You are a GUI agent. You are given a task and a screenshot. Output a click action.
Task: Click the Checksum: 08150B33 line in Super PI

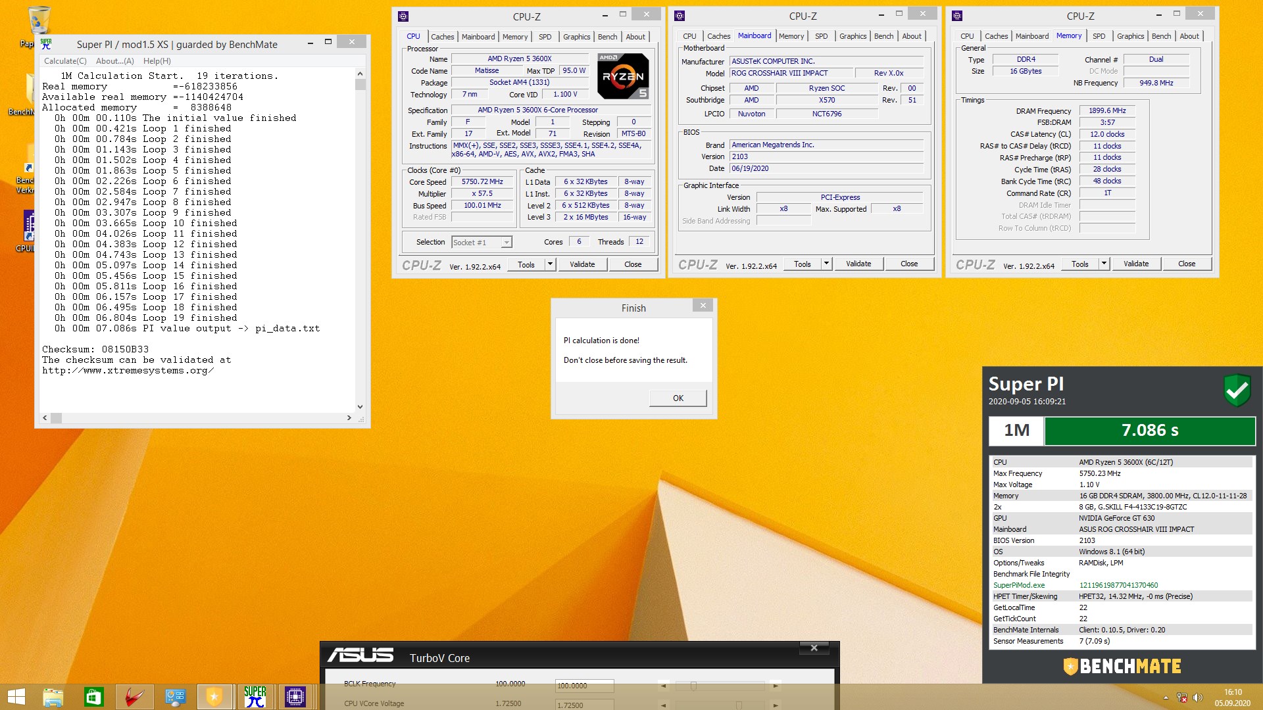click(x=95, y=350)
